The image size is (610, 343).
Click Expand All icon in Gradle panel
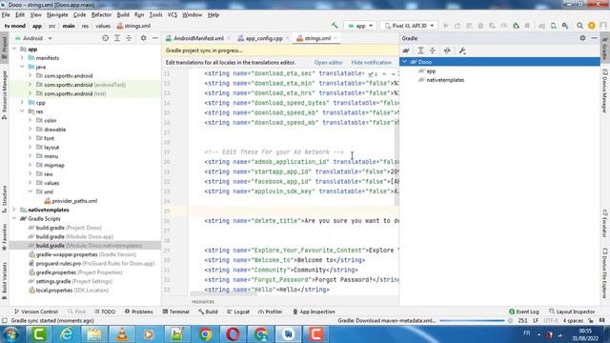[420, 50]
